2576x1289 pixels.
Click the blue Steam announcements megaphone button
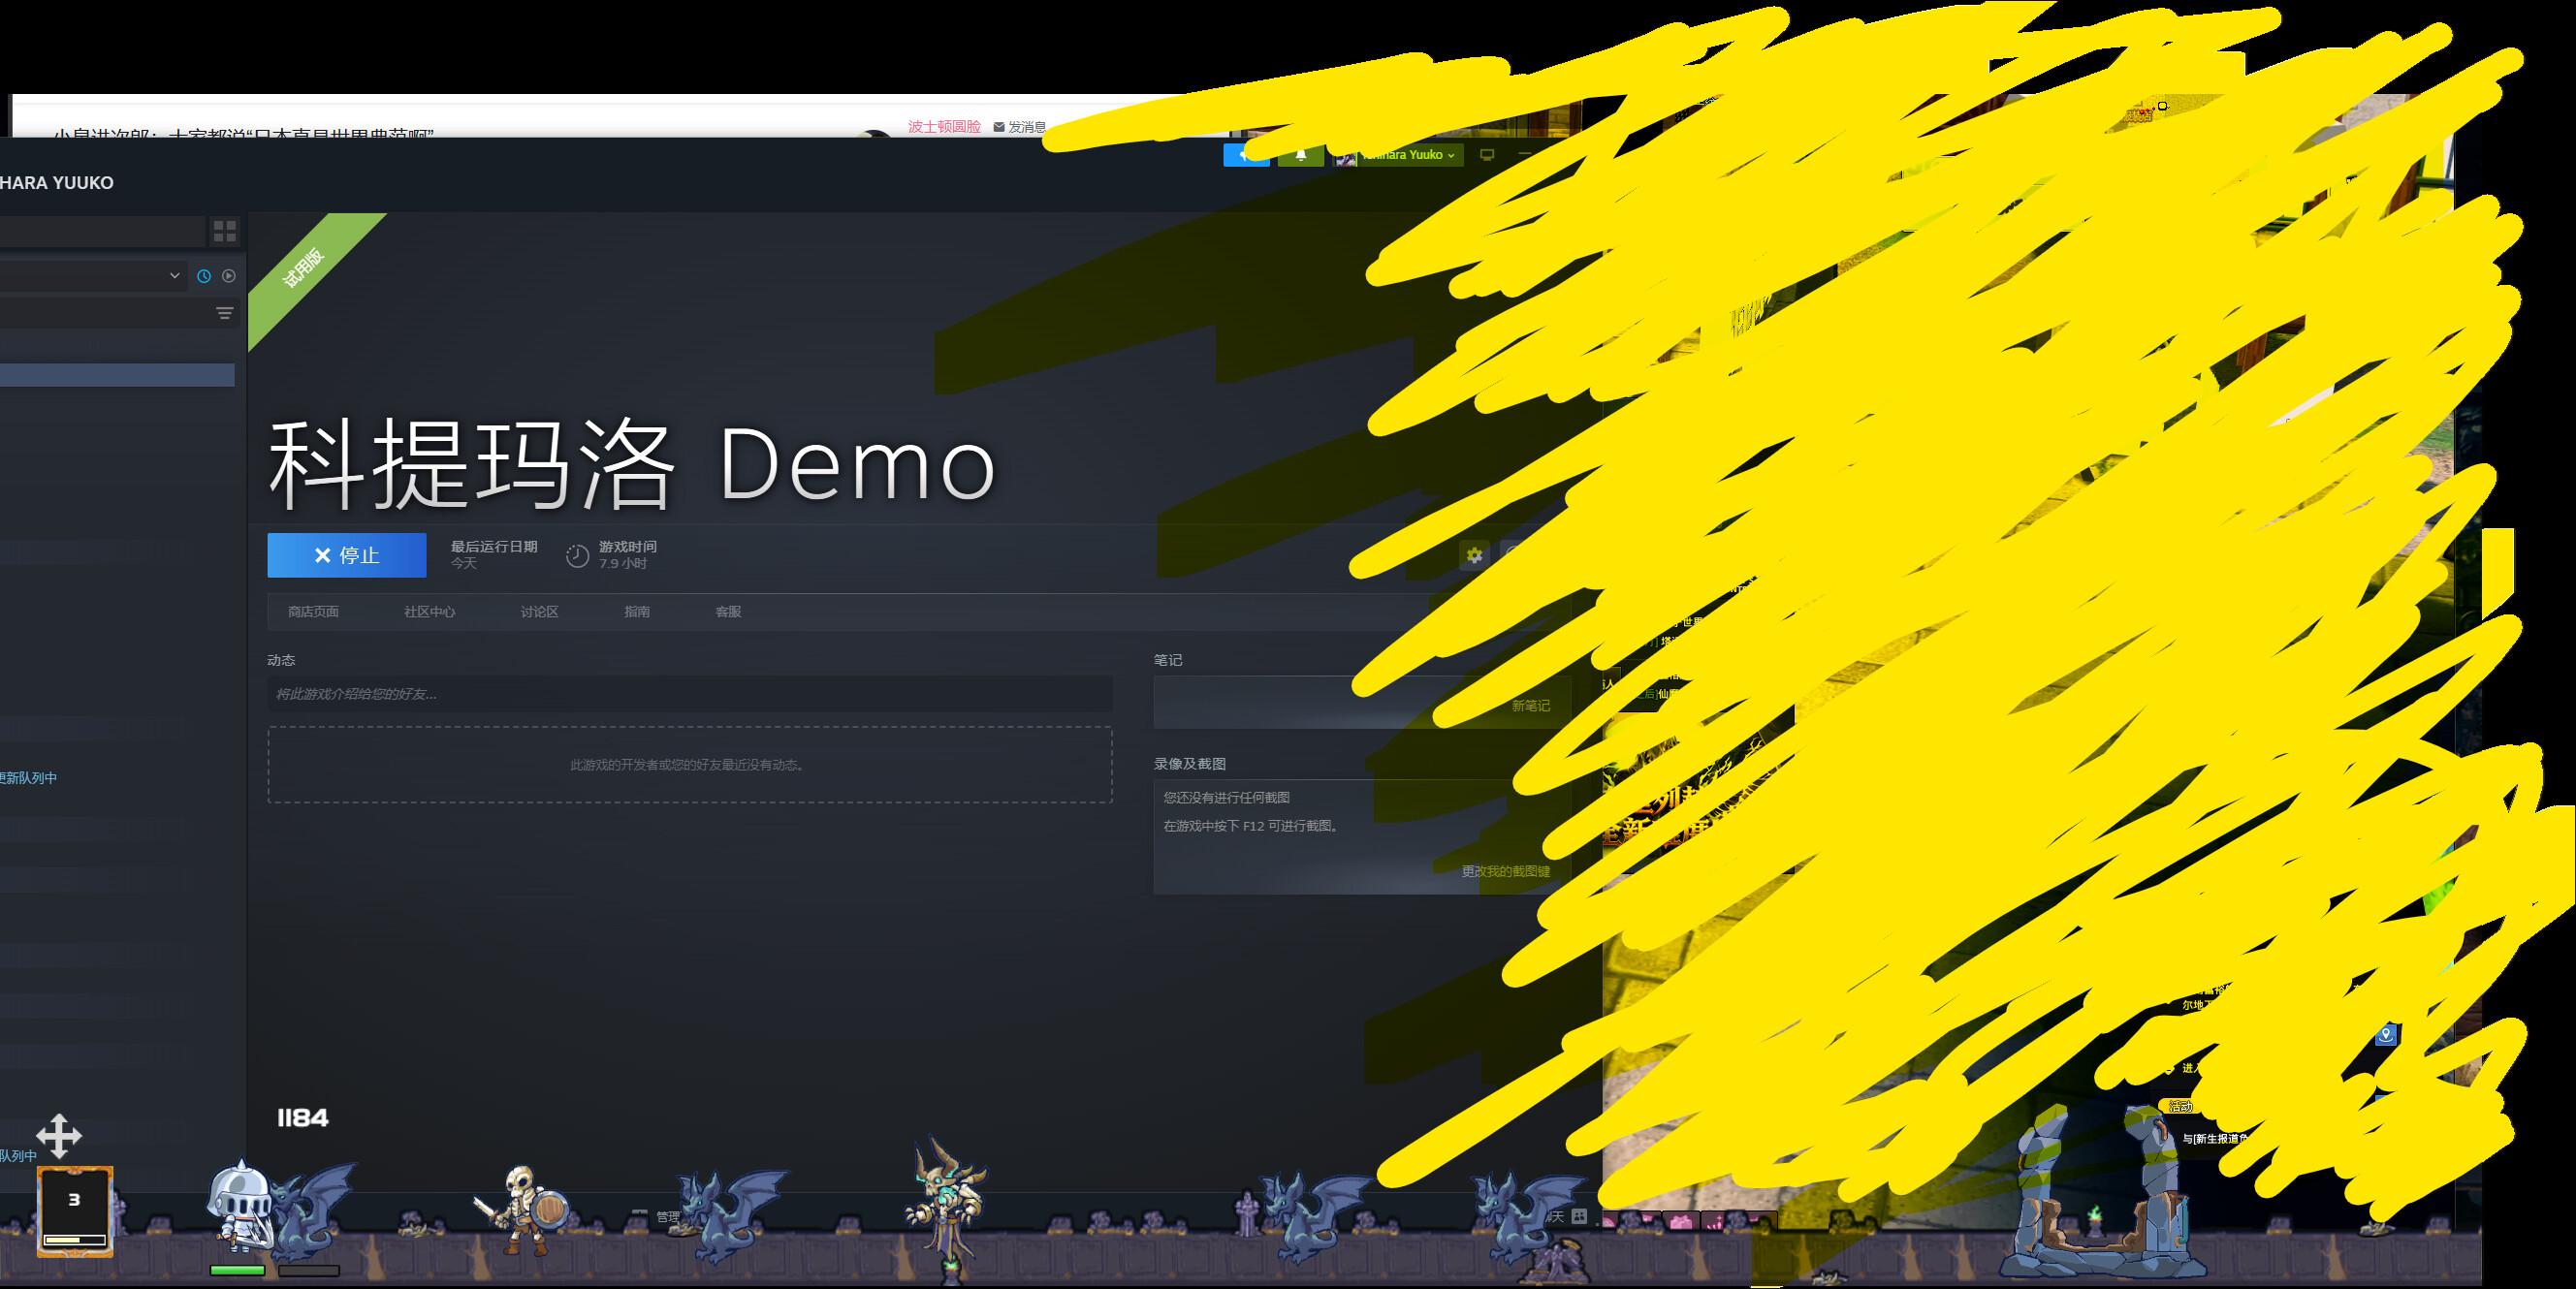point(1246,155)
